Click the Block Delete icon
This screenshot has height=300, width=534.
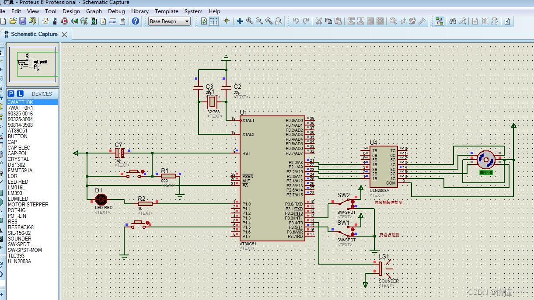click(380, 21)
